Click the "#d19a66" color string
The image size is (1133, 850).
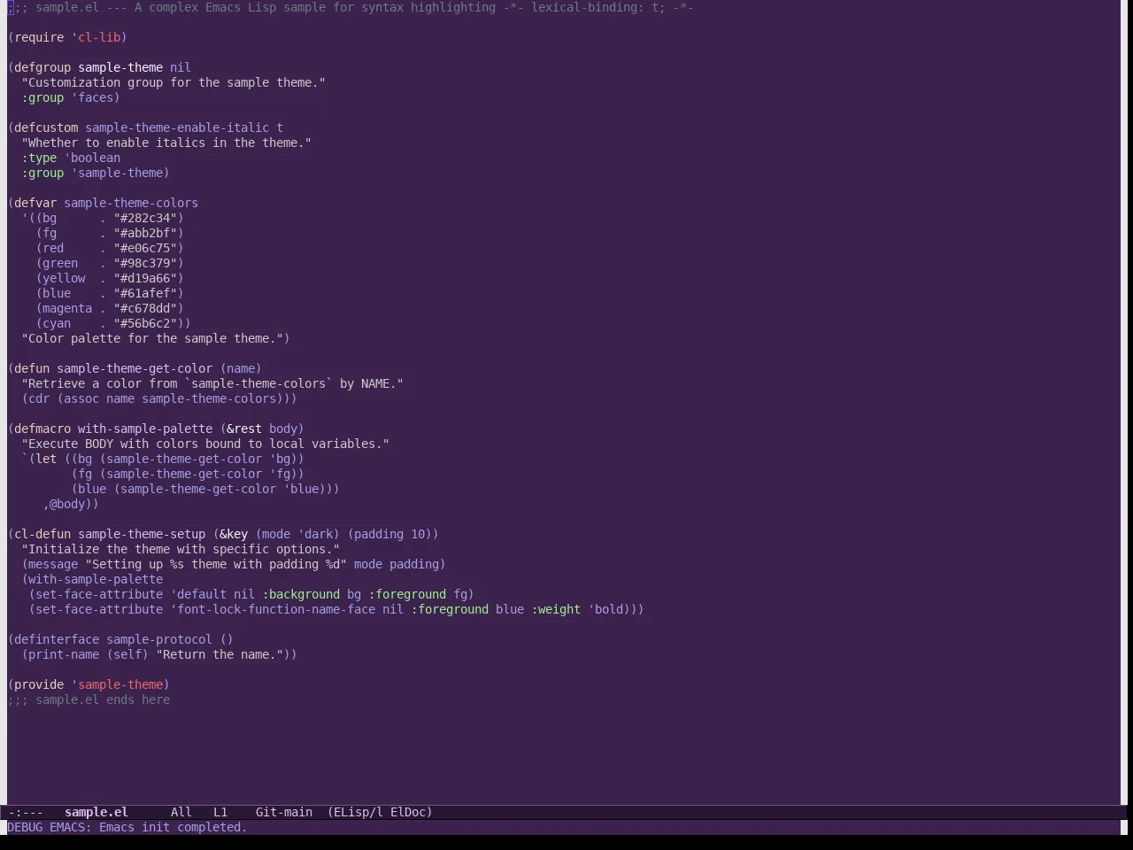point(145,278)
